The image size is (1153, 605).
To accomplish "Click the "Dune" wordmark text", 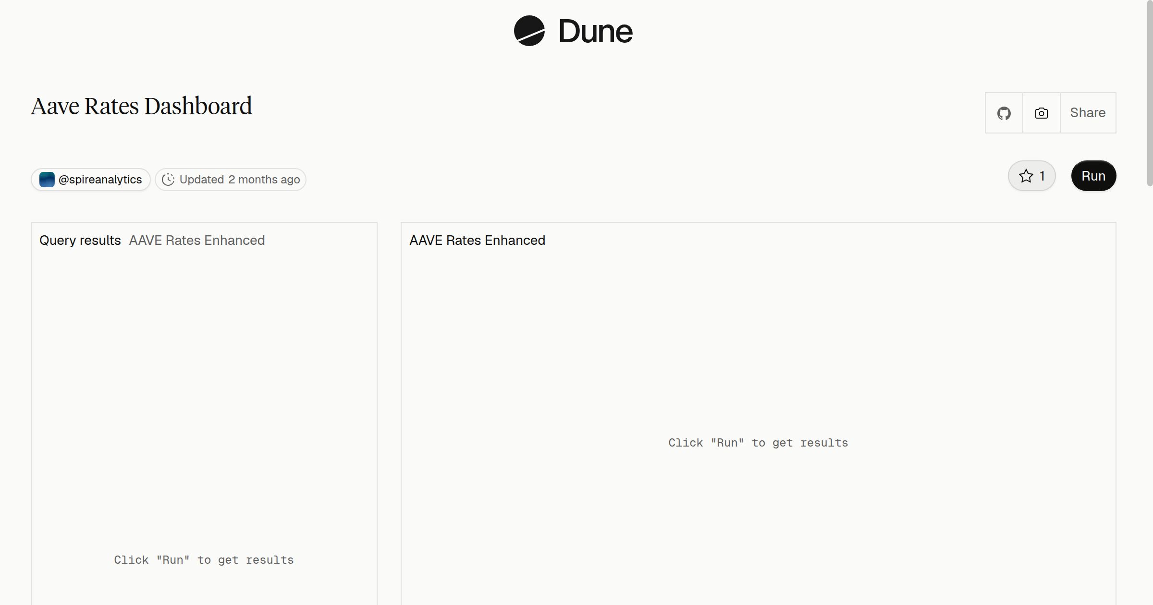I will [x=596, y=31].
